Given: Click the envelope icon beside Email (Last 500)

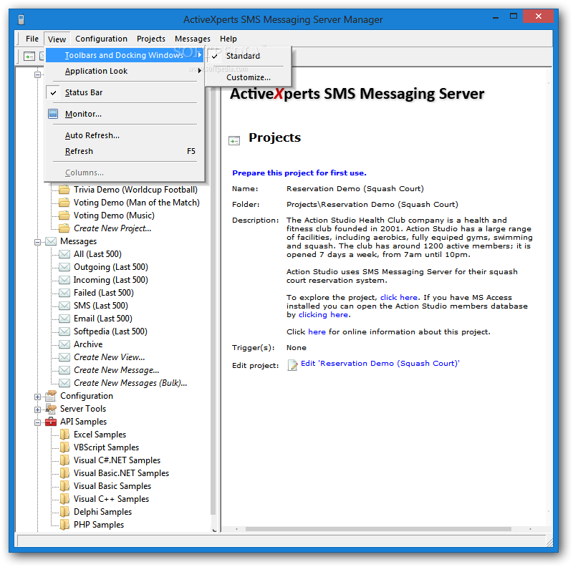Looking at the screenshot, I should 64,319.
